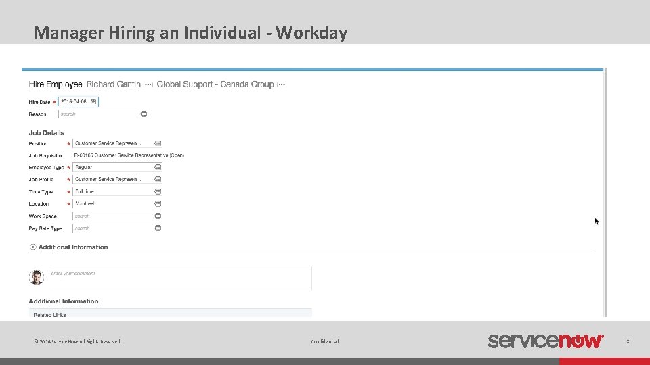
Task: Click the Hire Date input field
Action: pyautogui.click(x=79, y=101)
